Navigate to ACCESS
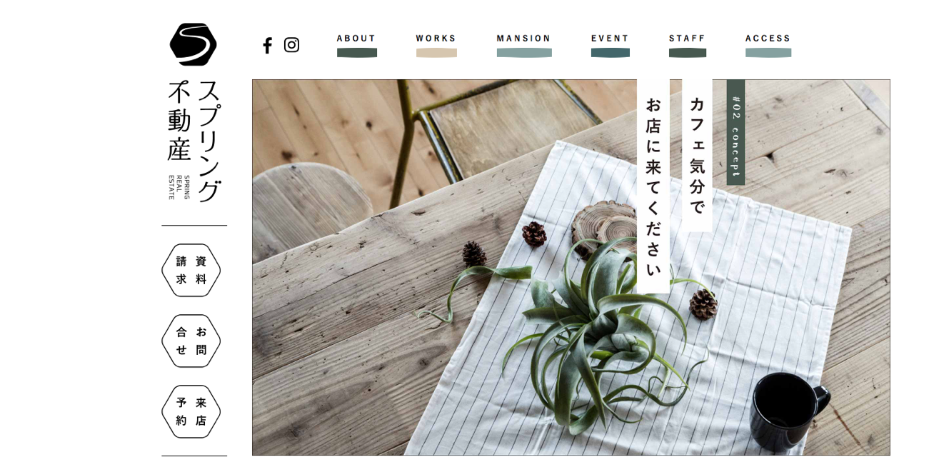 tap(768, 39)
